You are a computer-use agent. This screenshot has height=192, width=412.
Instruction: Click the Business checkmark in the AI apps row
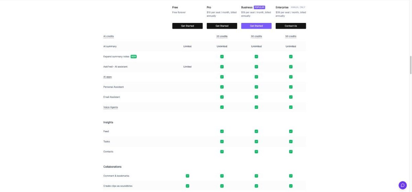click(256, 77)
